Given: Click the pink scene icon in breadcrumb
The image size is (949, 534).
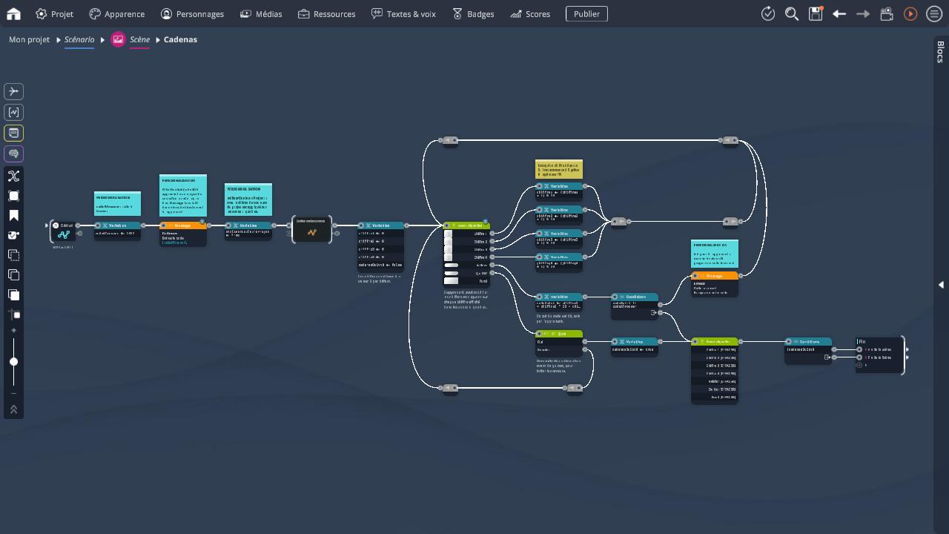Looking at the screenshot, I should [x=118, y=39].
